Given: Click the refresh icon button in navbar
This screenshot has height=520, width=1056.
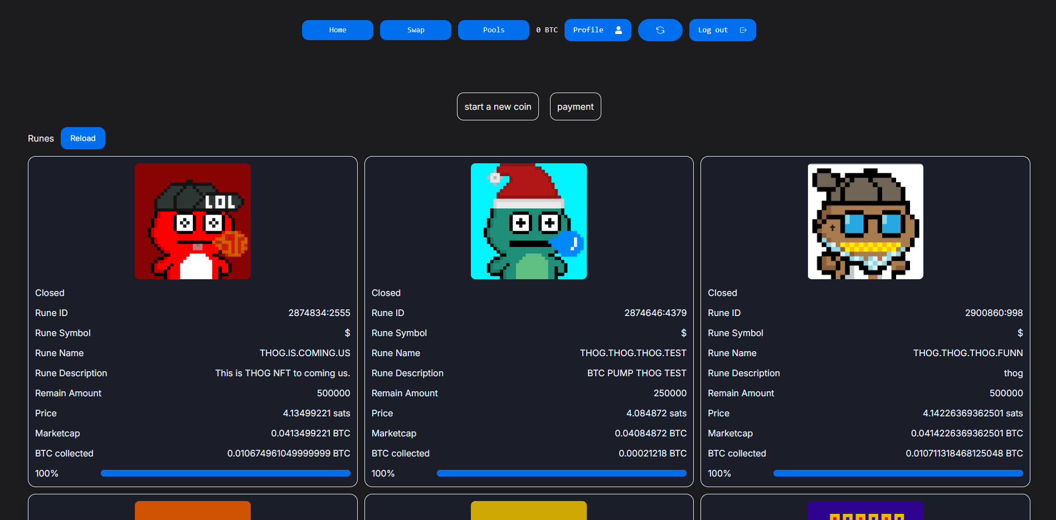Looking at the screenshot, I should tap(660, 30).
